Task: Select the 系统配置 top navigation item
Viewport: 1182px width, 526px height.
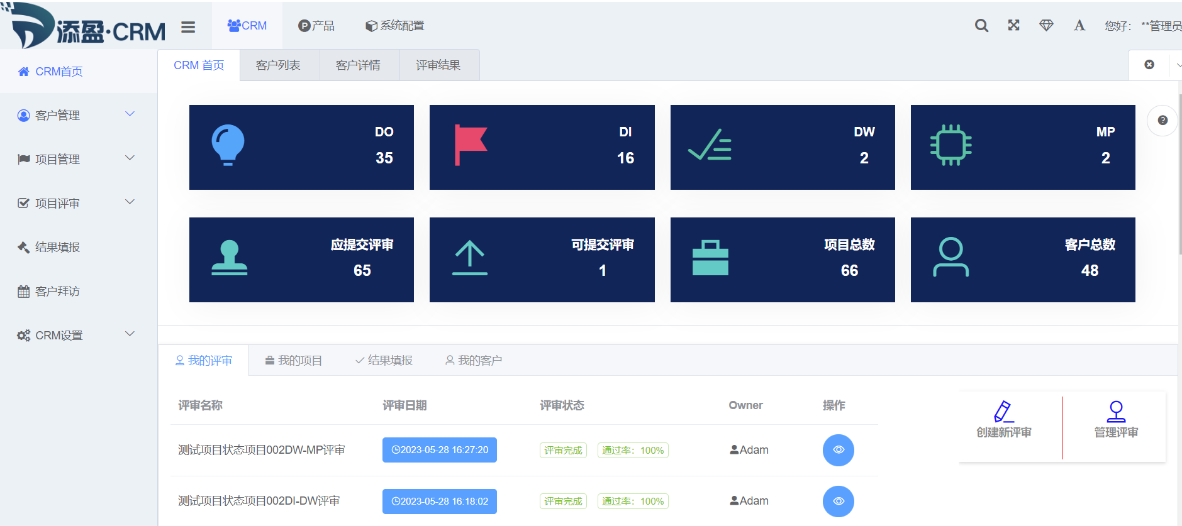Action: [395, 26]
